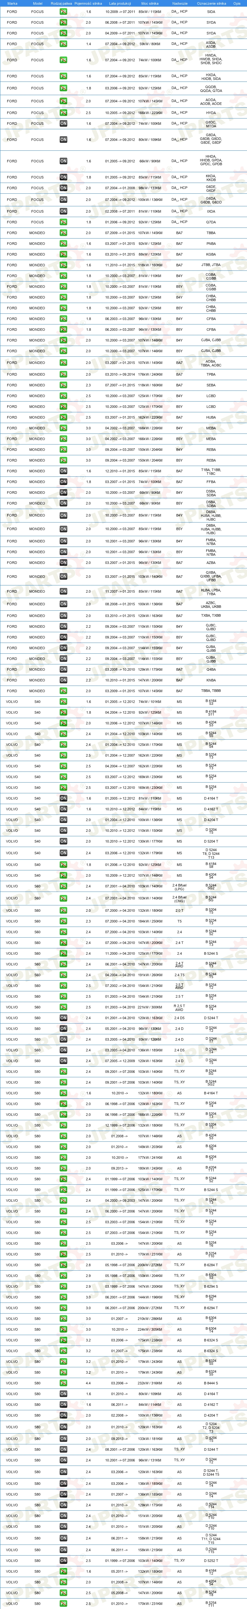Click the Model column header
Screen dimensions: 247x1609
click(37, 3)
